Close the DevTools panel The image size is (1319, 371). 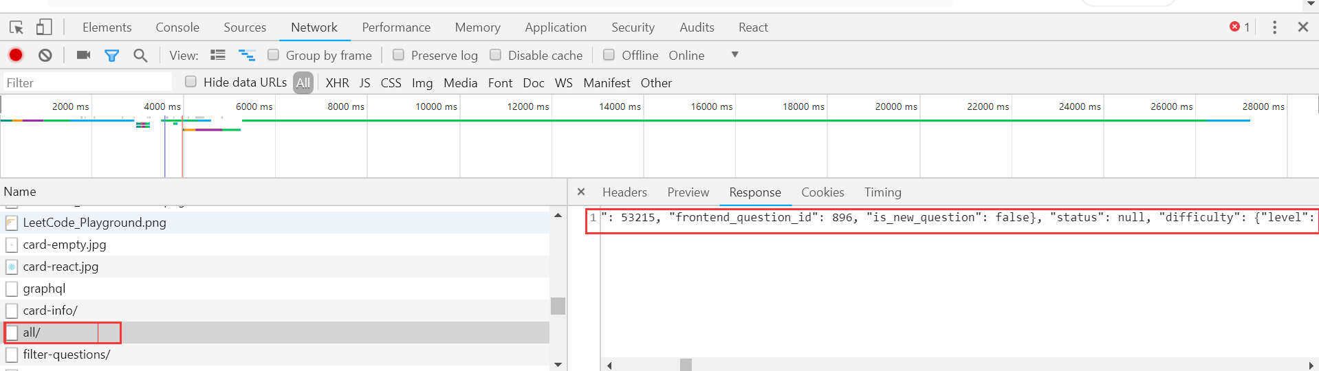pos(1302,27)
